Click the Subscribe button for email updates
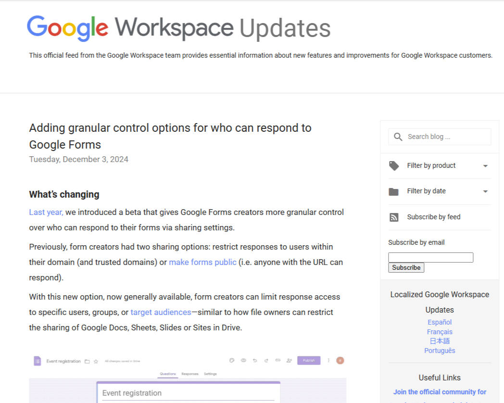504x403 pixels. click(x=406, y=267)
